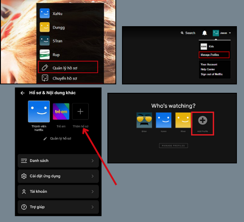Click the pencil icon beside mobile Quản lý hồ sơ
This screenshot has width=244, height=222.
pos(45,139)
